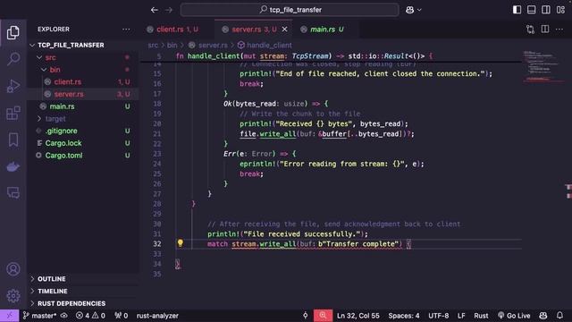Toggle the secondary side bar
The image size is (572, 322).
(x=546, y=10)
